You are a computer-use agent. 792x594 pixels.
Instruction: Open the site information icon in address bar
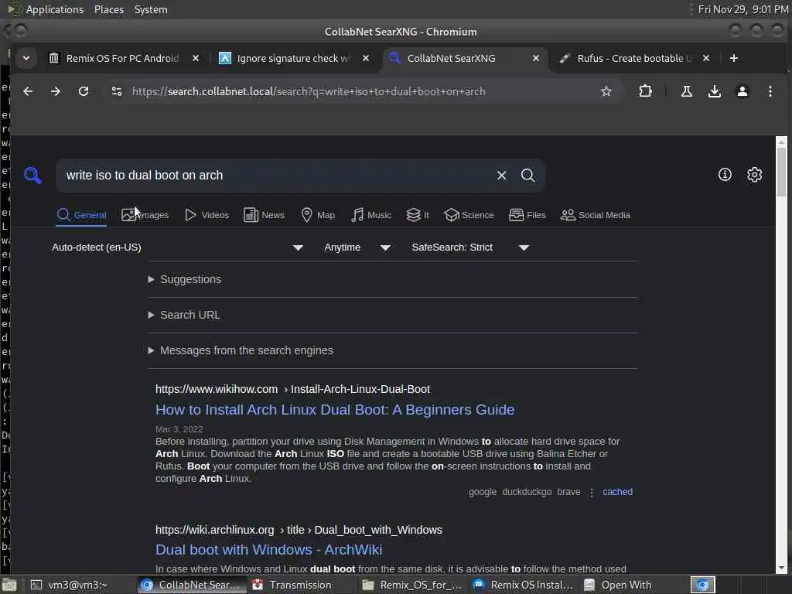(117, 91)
